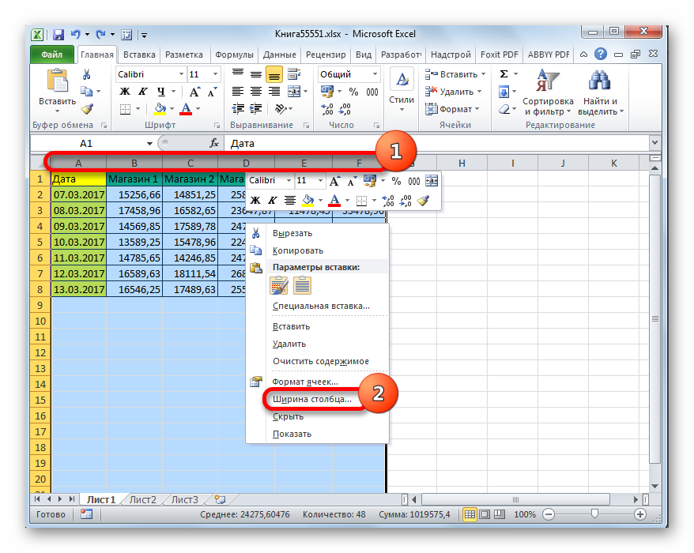Click percent style icon in ribbon
Viewport: 694px width, 553px height.
point(353,92)
